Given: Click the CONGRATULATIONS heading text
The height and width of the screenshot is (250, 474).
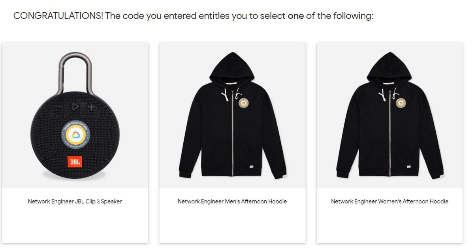Looking at the screenshot, I should [x=58, y=16].
